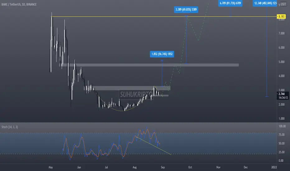Click the May label on time axis
290x171 pixels.
coord(51,167)
